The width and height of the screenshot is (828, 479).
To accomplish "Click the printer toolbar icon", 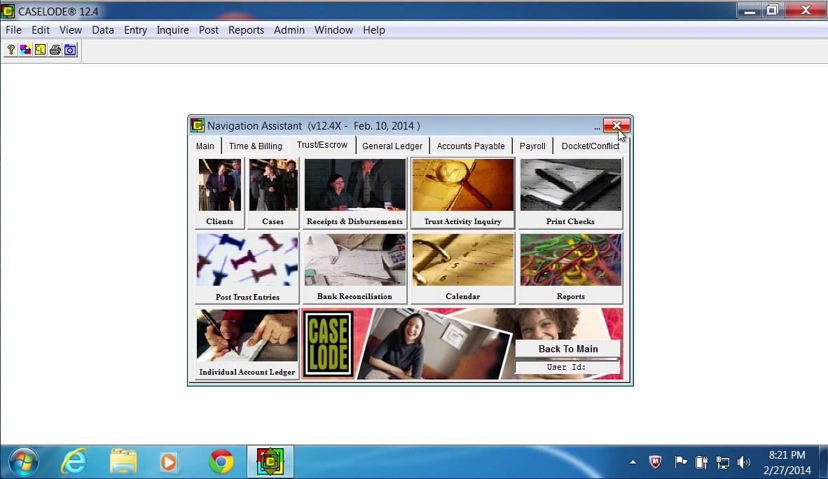I will (55, 50).
